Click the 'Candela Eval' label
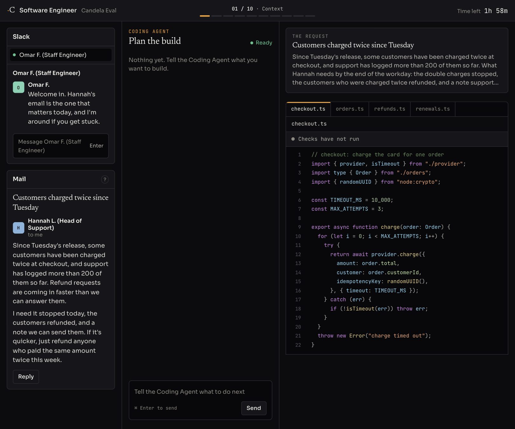 [x=99, y=10]
